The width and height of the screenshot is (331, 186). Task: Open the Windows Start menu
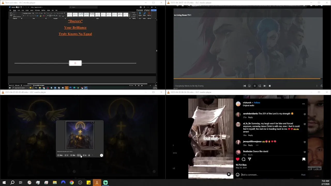coord(4,183)
